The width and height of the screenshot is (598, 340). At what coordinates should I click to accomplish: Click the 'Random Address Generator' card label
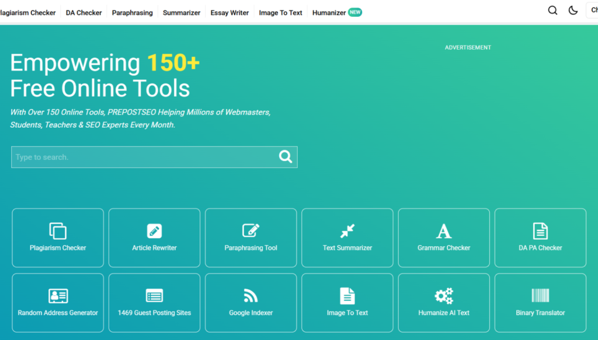click(x=58, y=313)
